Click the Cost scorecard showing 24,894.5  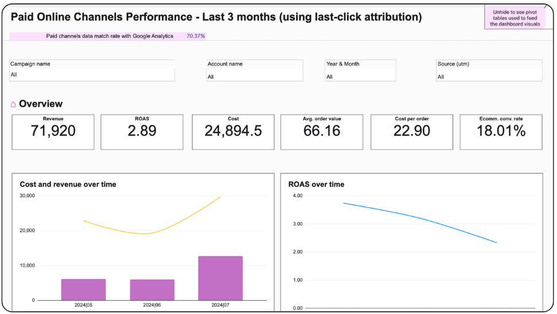[x=233, y=132]
